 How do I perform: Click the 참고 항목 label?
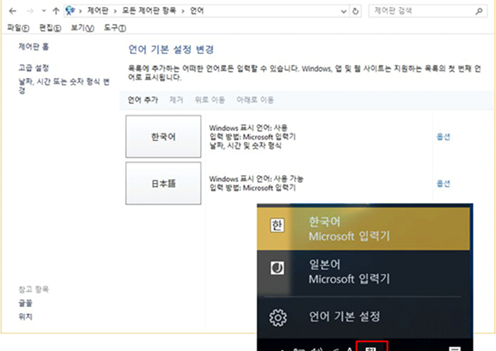pyautogui.click(x=33, y=289)
